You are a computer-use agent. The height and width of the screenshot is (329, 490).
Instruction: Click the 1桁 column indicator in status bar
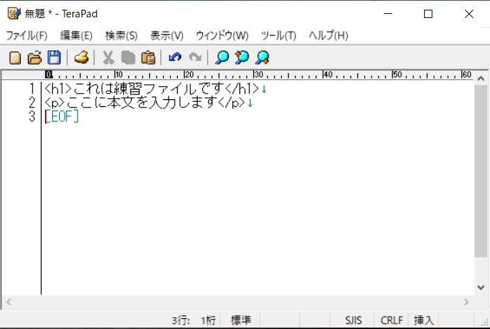(208, 320)
